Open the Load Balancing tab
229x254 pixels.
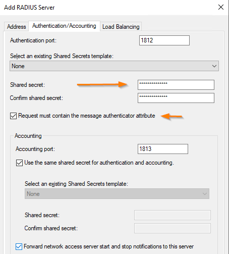(x=121, y=27)
